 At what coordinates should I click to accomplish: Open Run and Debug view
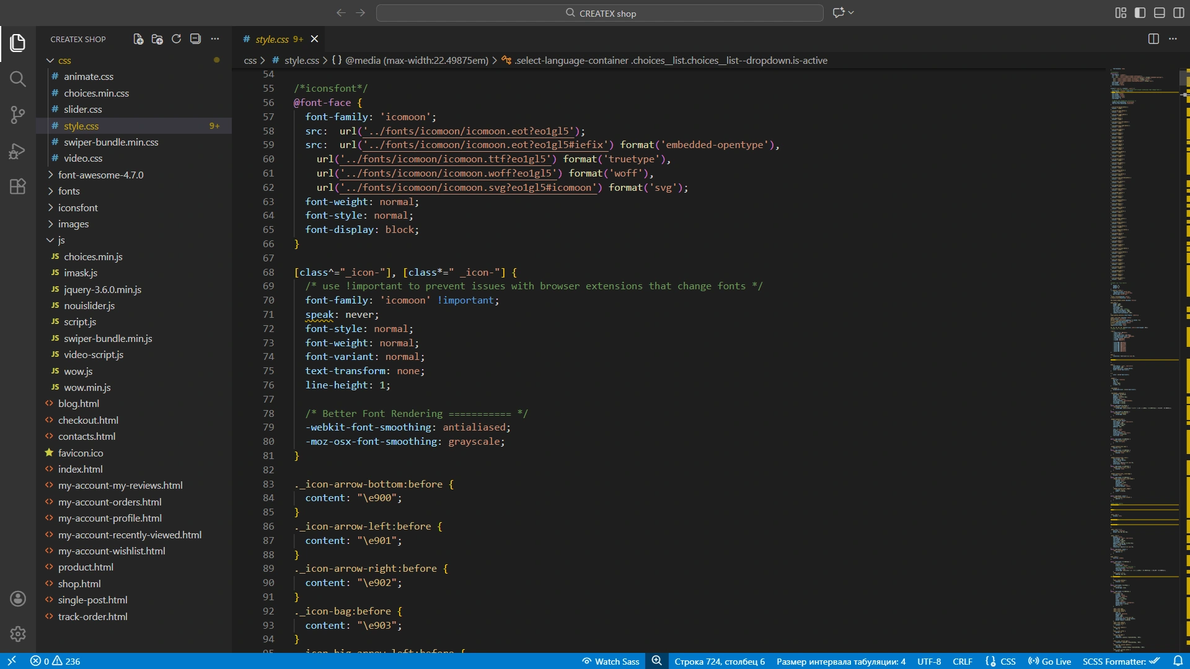[17, 151]
